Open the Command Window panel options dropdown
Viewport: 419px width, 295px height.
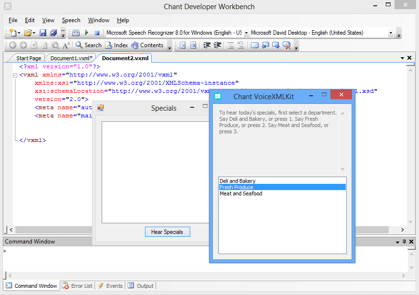[x=397, y=242]
